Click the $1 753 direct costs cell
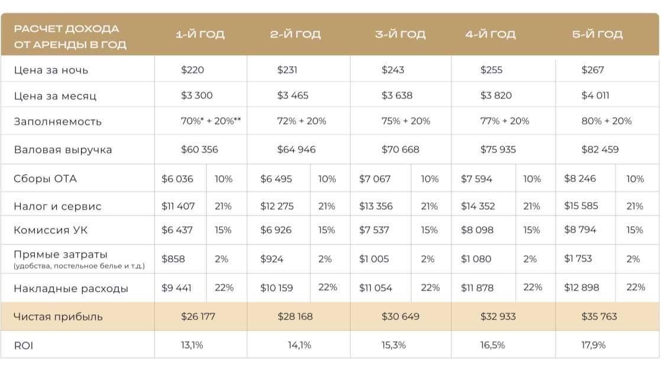The height and width of the screenshot is (368, 661). tap(578, 259)
